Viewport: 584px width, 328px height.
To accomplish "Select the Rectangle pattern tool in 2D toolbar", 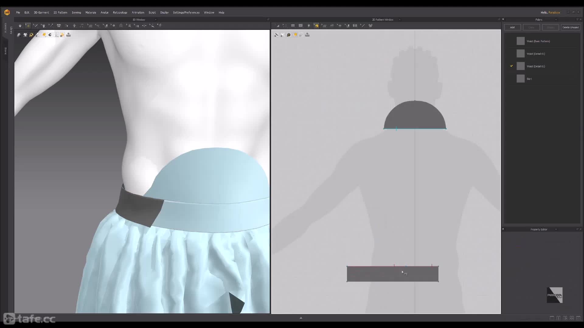I will point(293,26).
